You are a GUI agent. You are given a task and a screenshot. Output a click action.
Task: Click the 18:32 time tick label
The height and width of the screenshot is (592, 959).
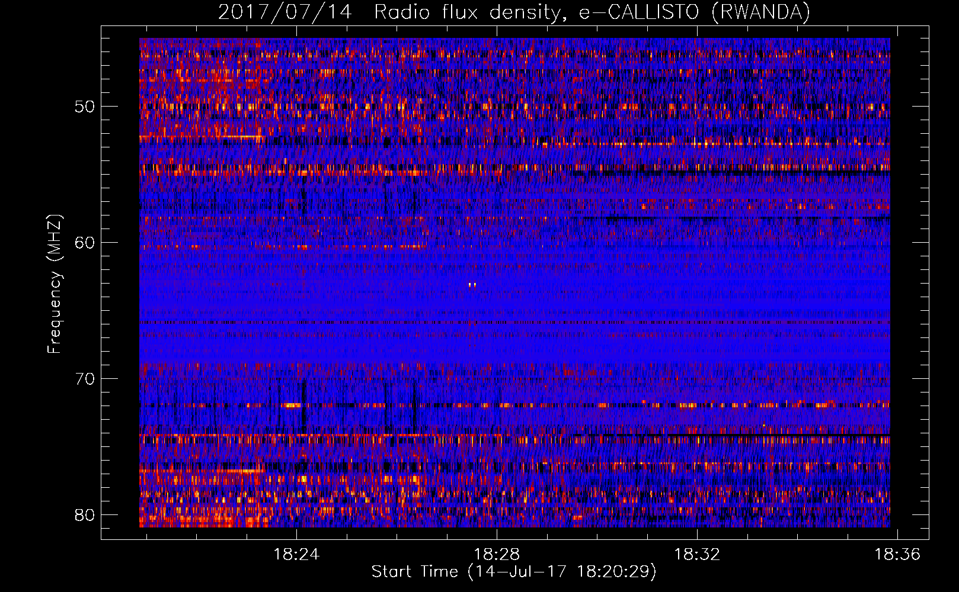tap(697, 554)
